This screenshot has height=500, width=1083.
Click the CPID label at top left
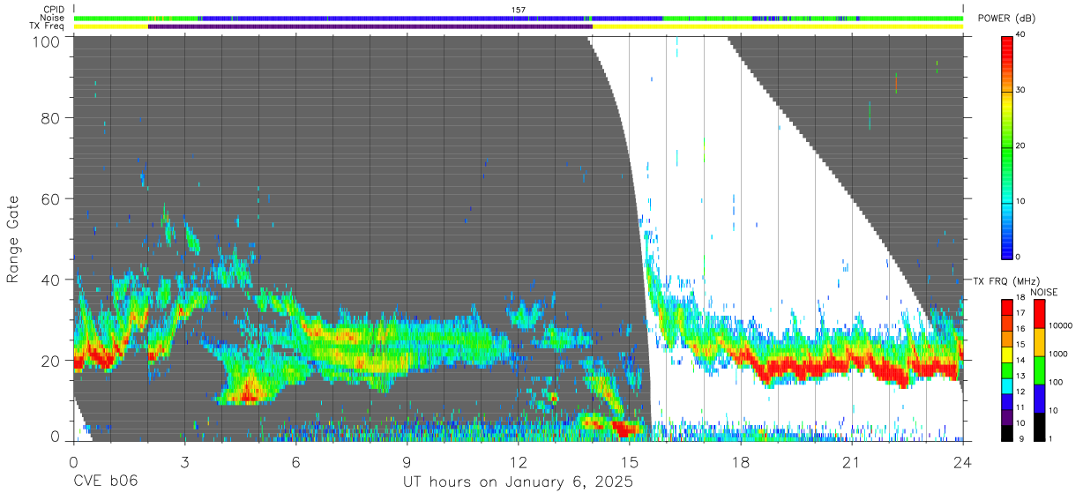click(54, 10)
